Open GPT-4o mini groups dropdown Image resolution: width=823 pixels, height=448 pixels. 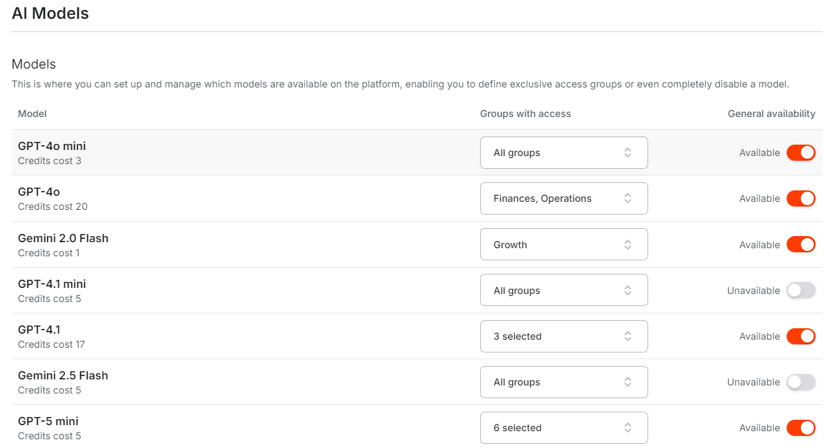pyautogui.click(x=563, y=153)
